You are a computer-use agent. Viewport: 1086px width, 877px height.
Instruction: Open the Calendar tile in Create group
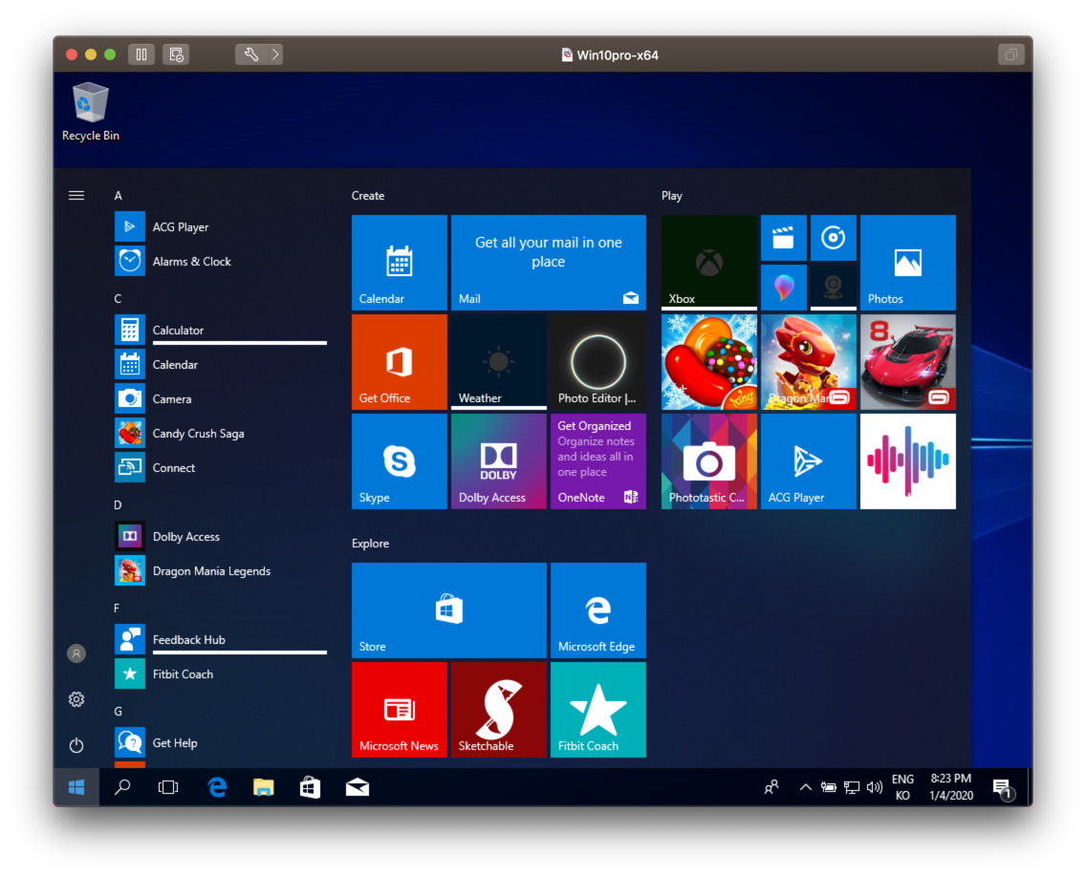pyautogui.click(x=399, y=263)
